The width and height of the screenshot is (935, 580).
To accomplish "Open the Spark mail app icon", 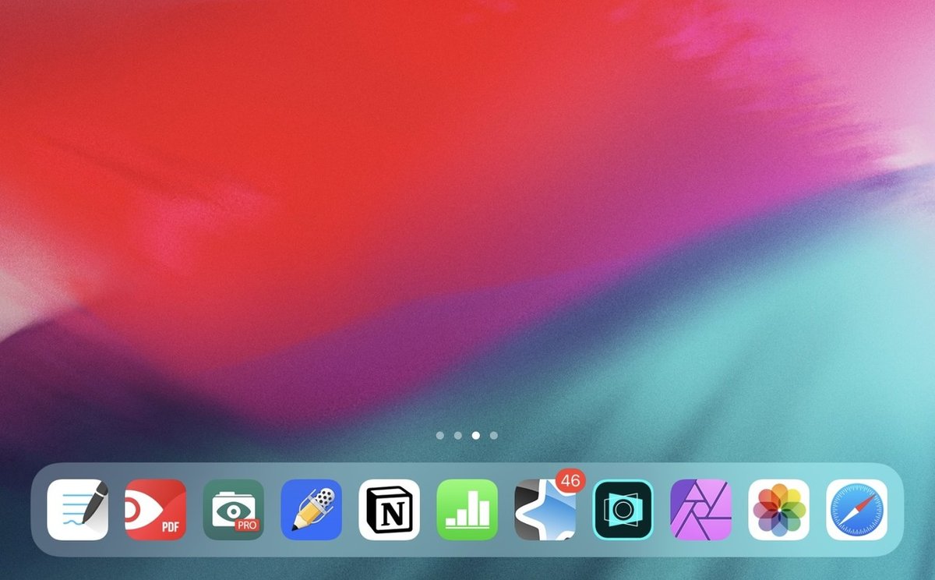I will [545, 510].
